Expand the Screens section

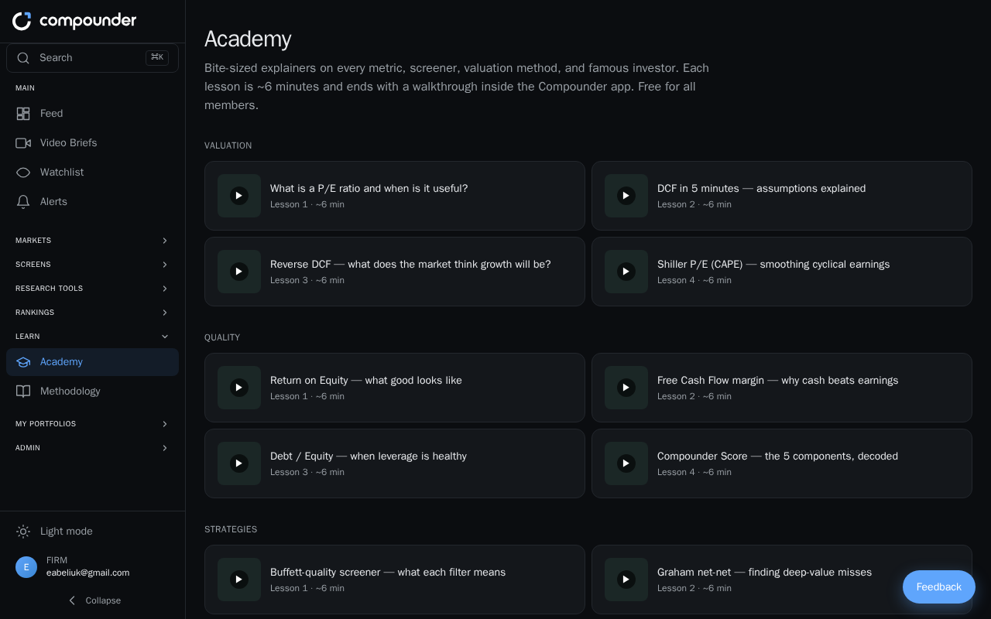92,265
